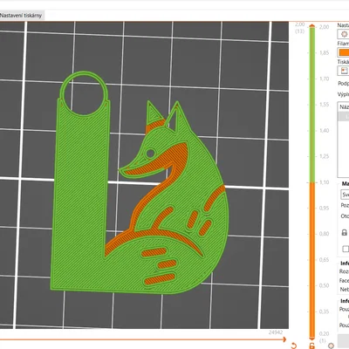The height and width of the screenshot is (349, 349).
Task: Click the 24942 moves counter value
Action: point(276,332)
